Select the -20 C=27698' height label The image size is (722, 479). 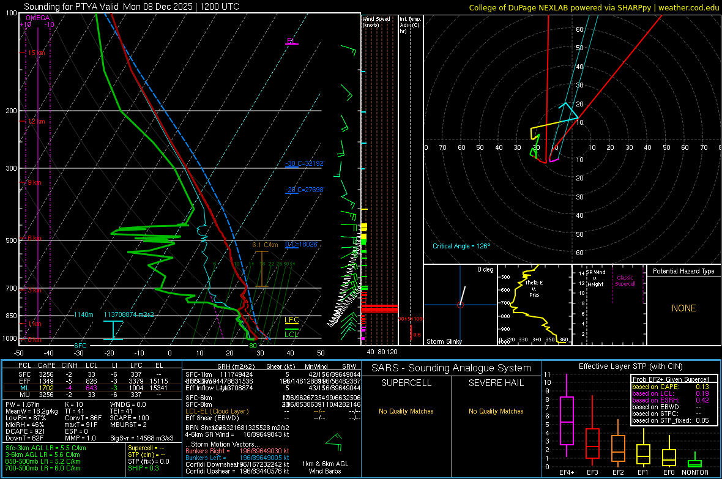point(305,190)
